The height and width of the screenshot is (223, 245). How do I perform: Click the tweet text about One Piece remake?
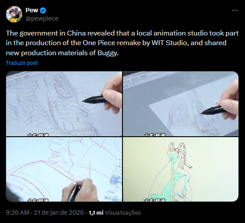[x=122, y=43]
